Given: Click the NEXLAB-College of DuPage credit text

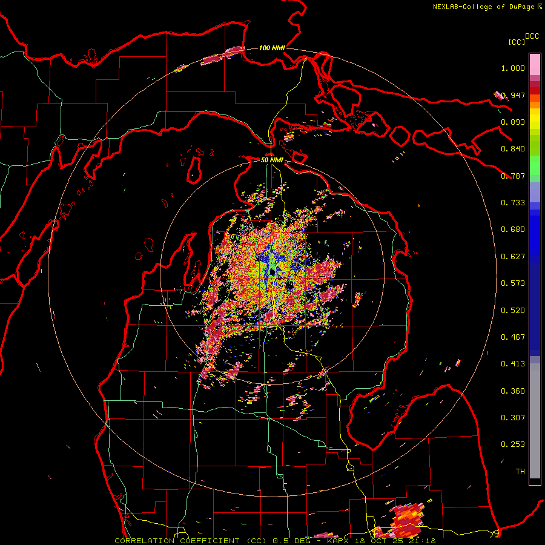Looking at the screenshot, I should (x=487, y=7).
